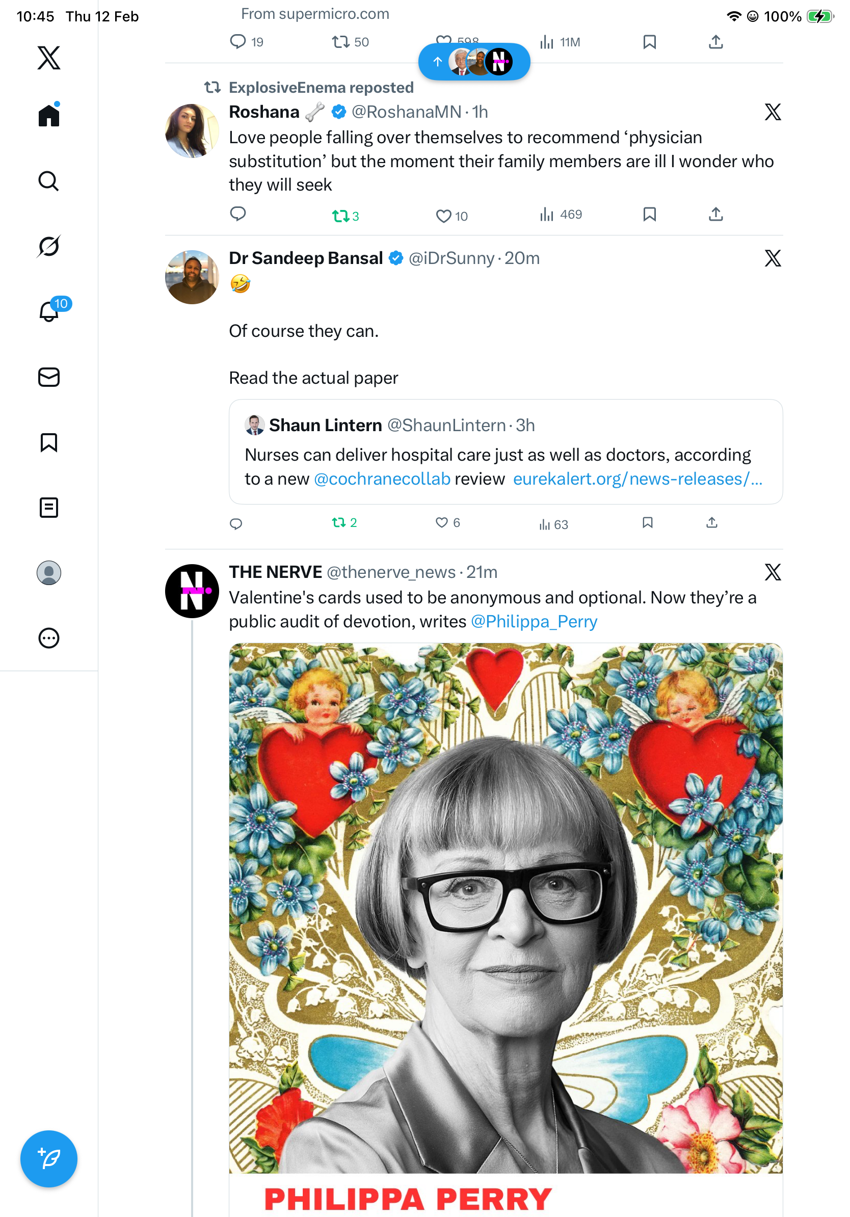Open notifications bell with 10 badge
850x1217 pixels.
(50, 311)
